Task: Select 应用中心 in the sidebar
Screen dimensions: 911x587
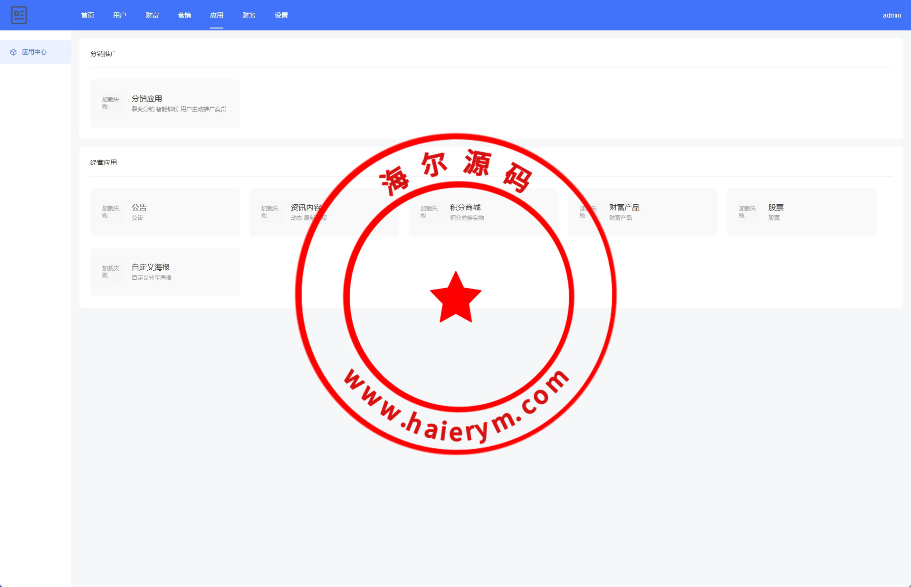Action: coord(34,52)
